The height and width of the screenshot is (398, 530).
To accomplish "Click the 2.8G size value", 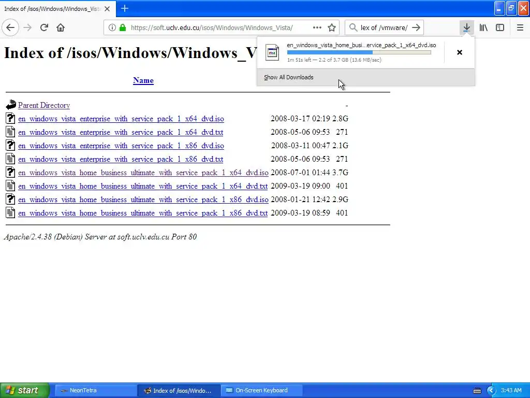I will pos(340,119).
